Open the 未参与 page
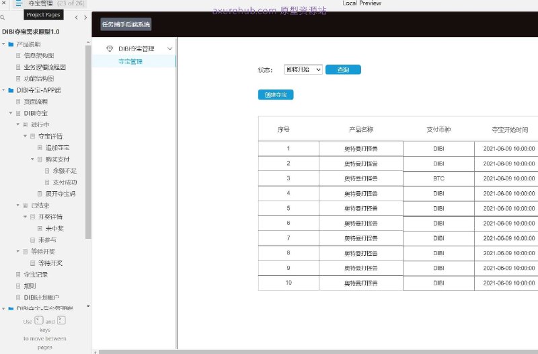This screenshot has height=354, width=538. (x=47, y=240)
